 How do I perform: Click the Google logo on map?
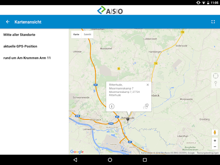(x=77, y=152)
